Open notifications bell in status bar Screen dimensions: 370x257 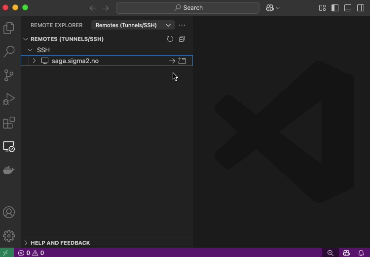click(x=361, y=253)
